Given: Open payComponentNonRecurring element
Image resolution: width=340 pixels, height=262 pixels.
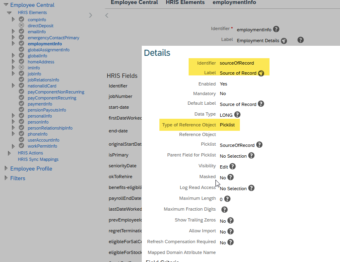Looking at the screenshot, I should tap(56, 92).
